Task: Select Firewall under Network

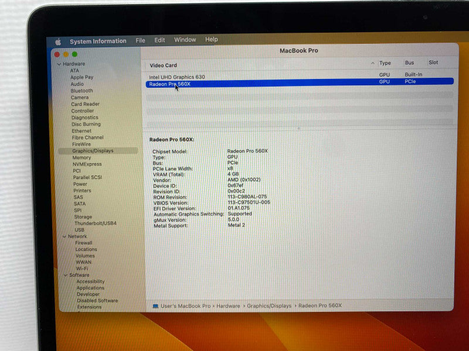Action: tap(83, 243)
